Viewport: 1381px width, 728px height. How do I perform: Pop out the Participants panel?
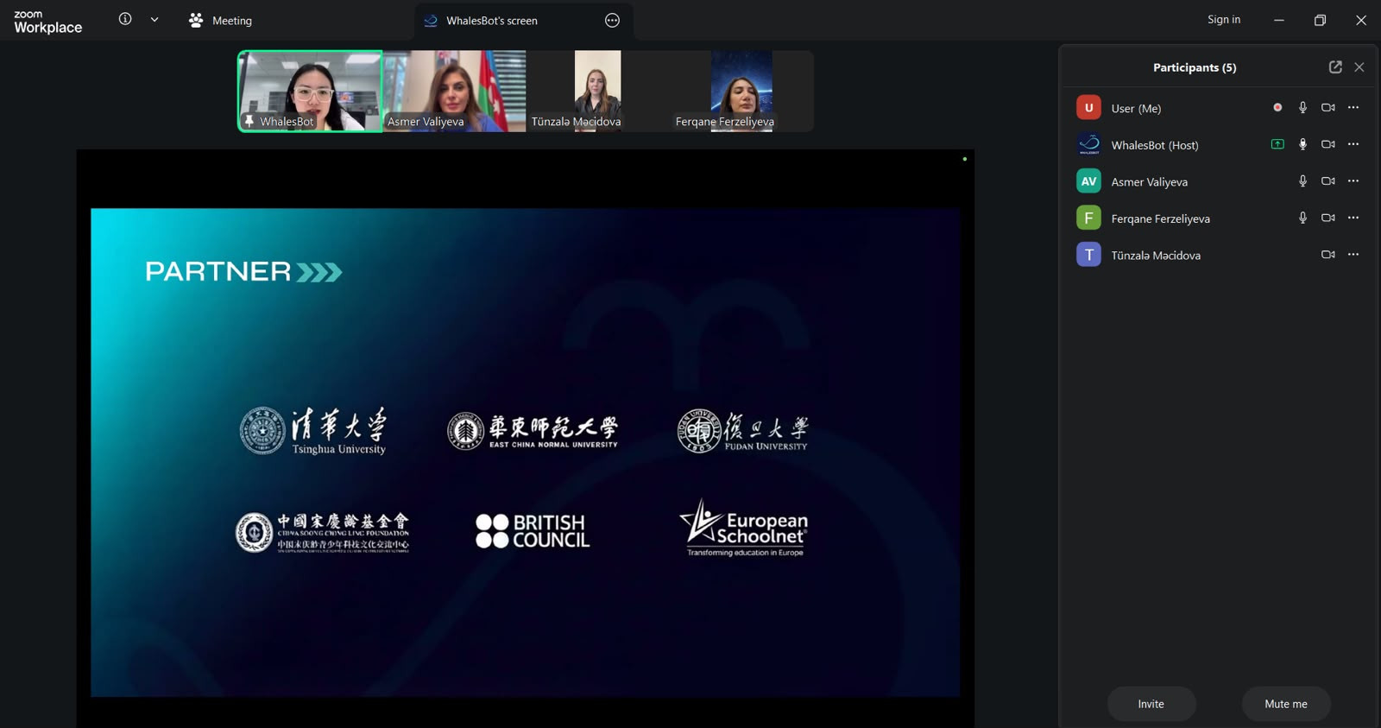[1335, 67]
